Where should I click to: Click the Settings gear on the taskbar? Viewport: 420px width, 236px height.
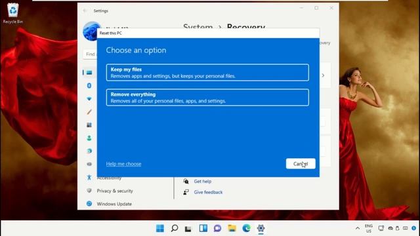[x=261, y=228]
